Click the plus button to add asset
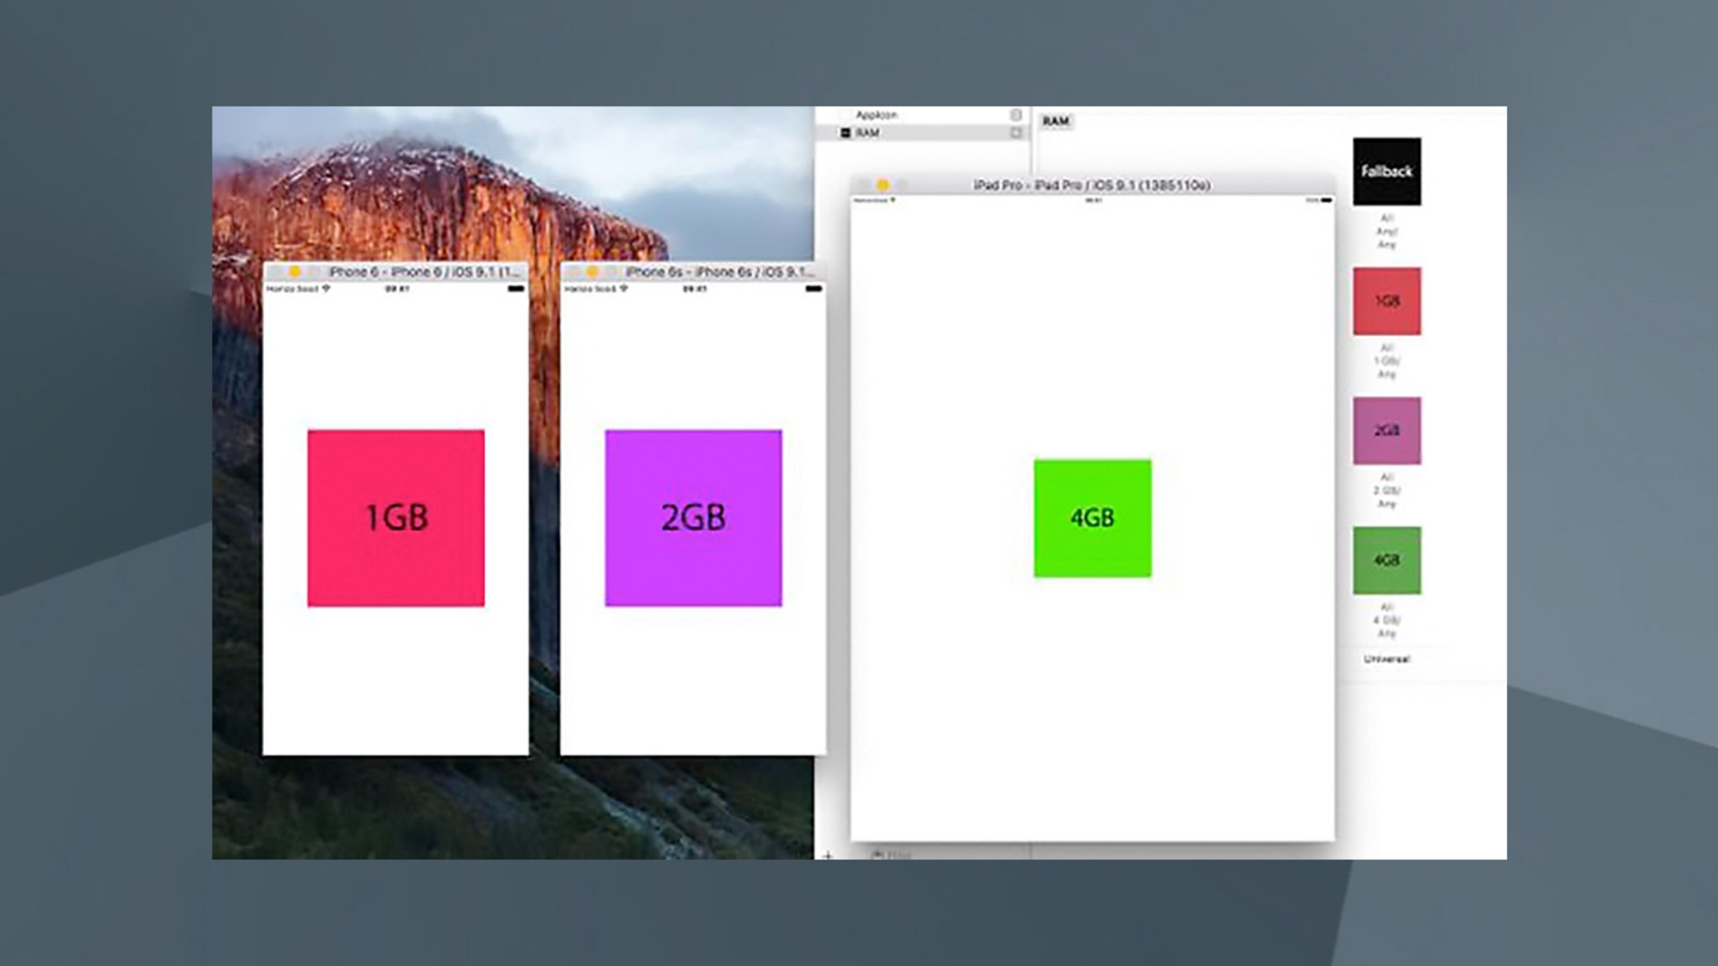The height and width of the screenshot is (966, 1718). click(828, 855)
